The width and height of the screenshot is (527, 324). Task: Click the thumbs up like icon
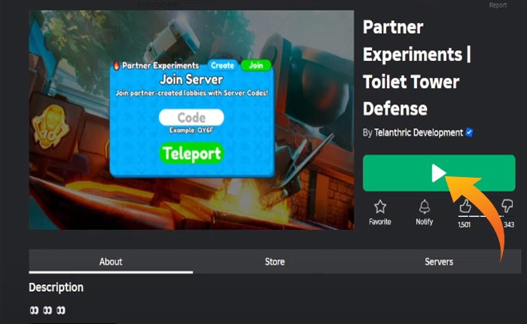click(465, 205)
